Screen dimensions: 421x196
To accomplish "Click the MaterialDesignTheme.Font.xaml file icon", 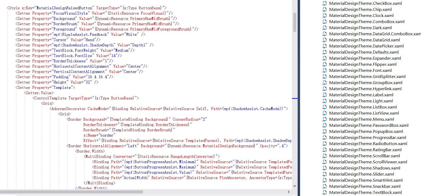I will click(324, 71).
